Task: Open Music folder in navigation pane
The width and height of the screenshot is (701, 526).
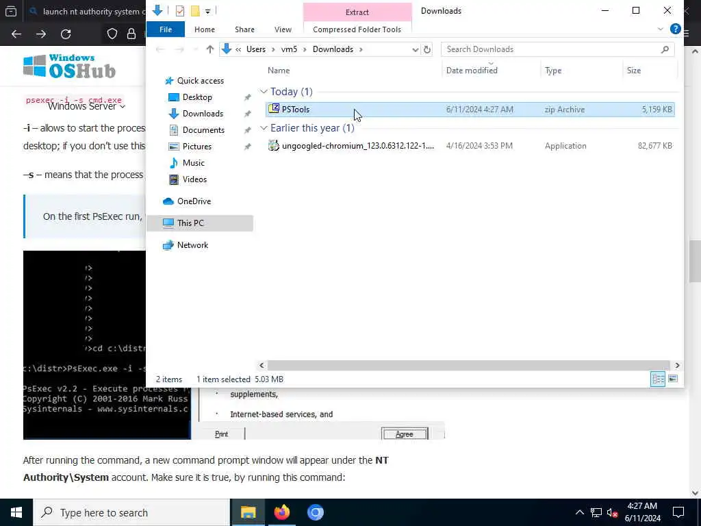Action: (x=193, y=163)
